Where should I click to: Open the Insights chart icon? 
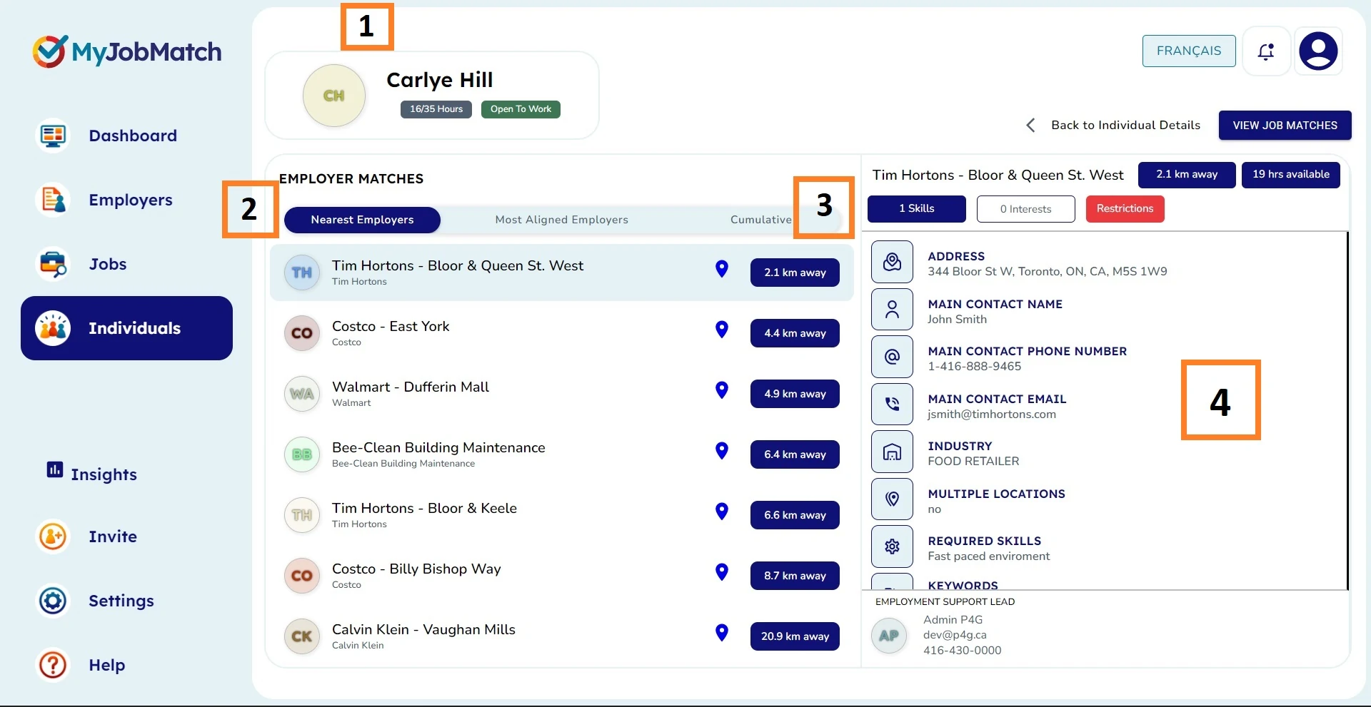(x=55, y=469)
